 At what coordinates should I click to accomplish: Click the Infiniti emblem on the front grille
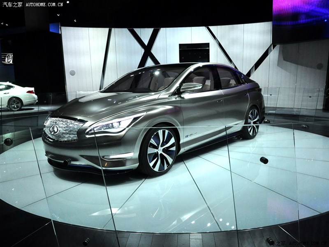coord(54,130)
